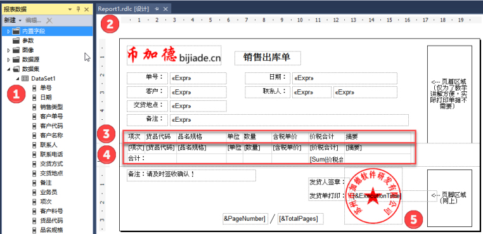Viewport: 483px width, 234px height.
Task: Select the 品名规格 header cell
Action: click(201, 136)
